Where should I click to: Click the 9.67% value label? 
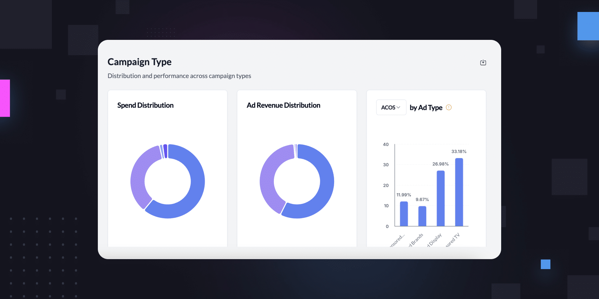(x=422, y=200)
